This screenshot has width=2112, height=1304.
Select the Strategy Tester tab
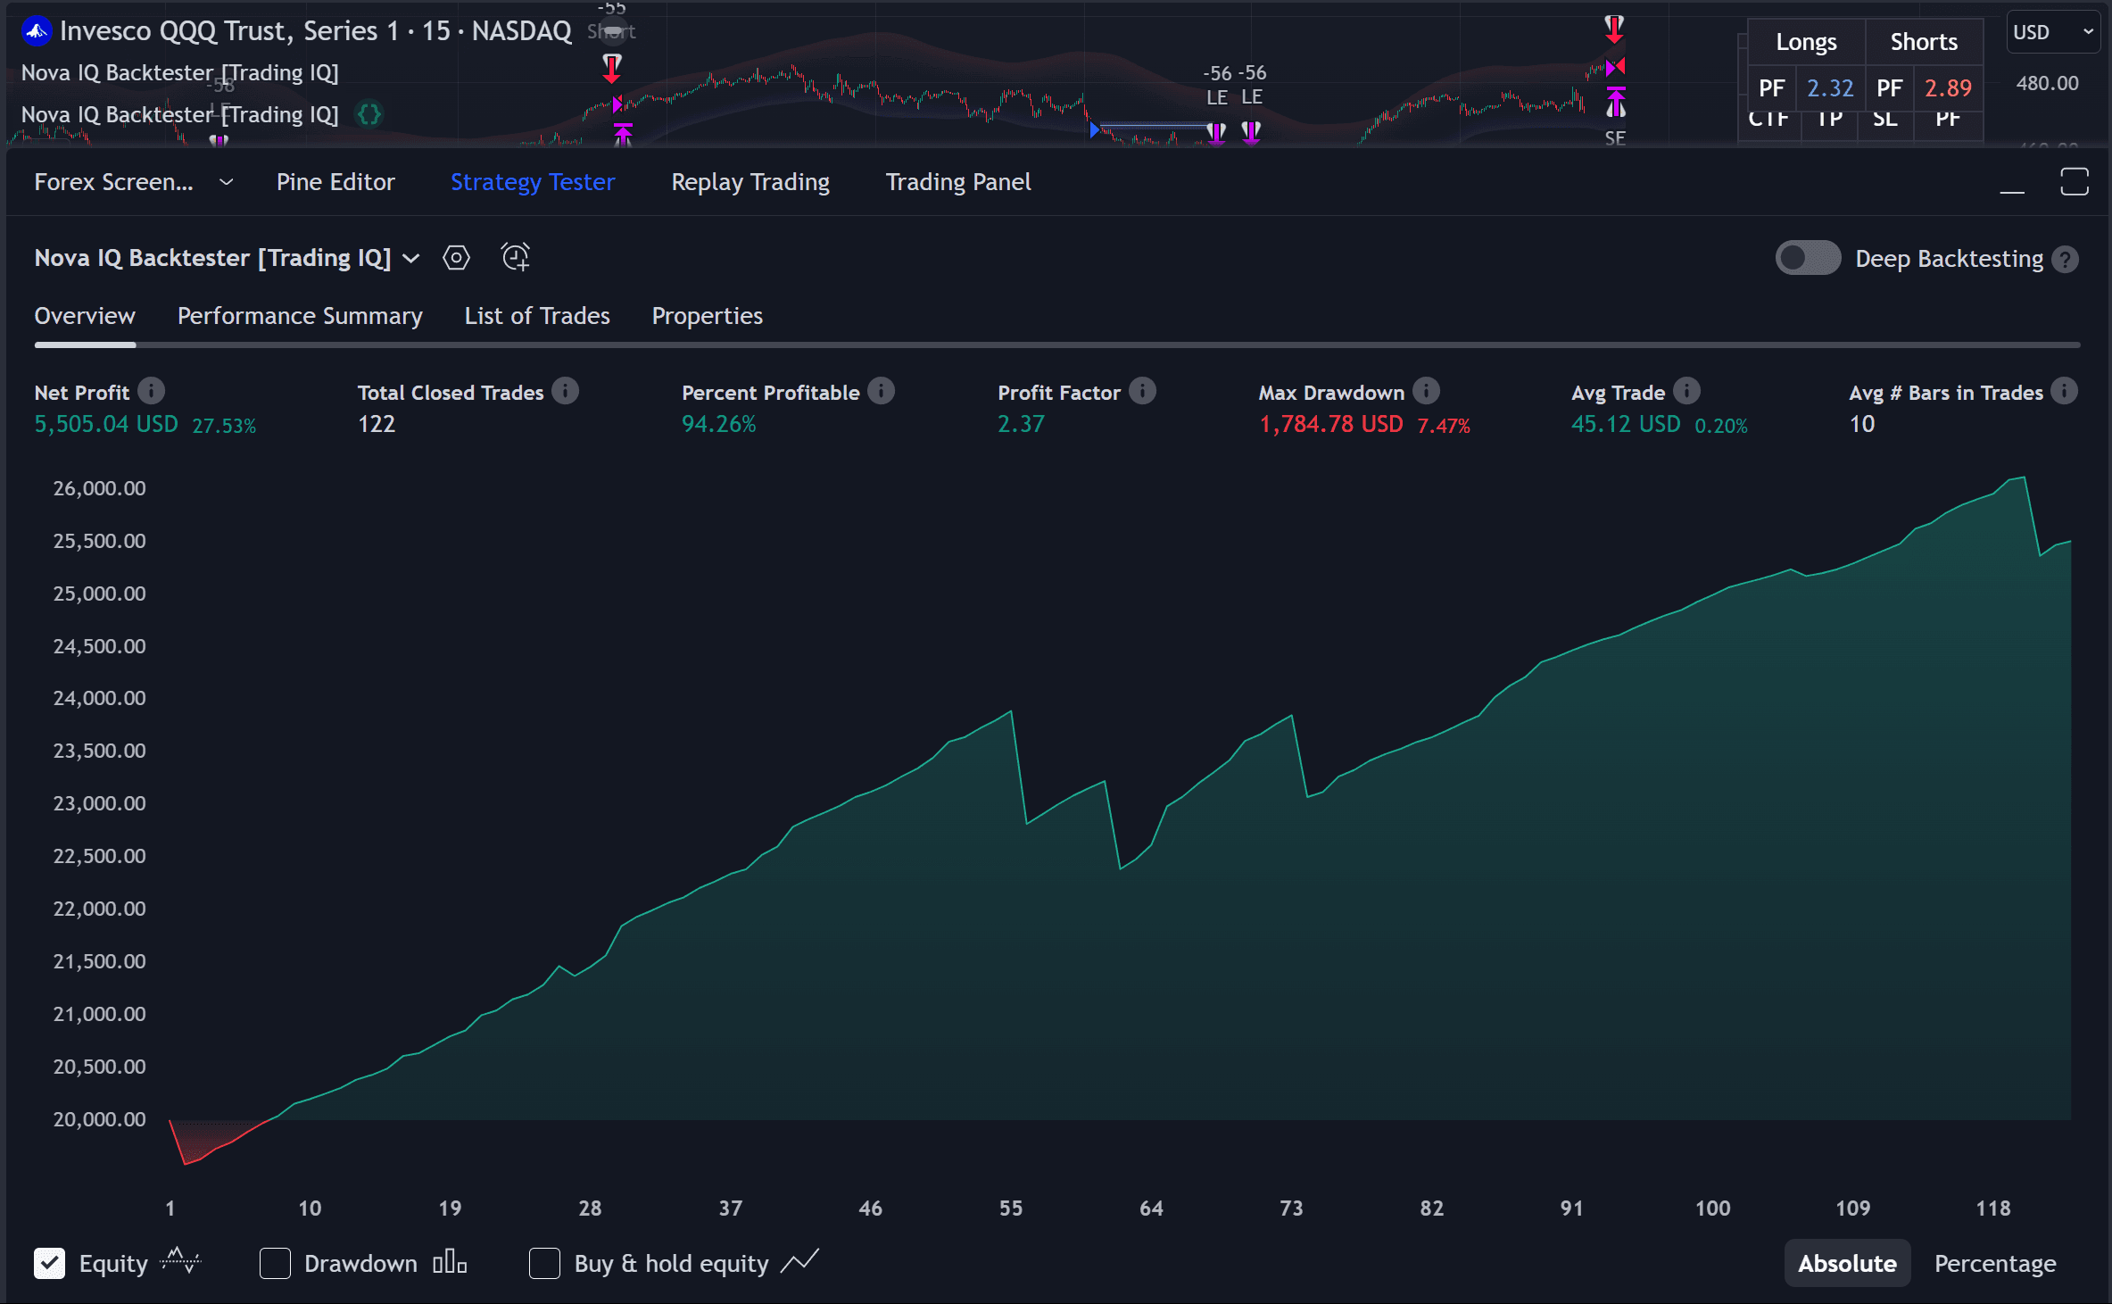pos(533,182)
